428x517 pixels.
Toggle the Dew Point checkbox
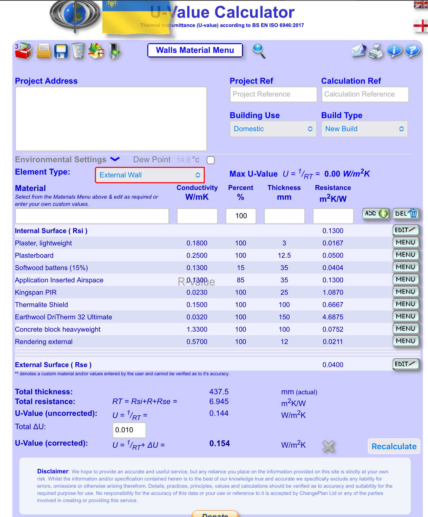211,160
